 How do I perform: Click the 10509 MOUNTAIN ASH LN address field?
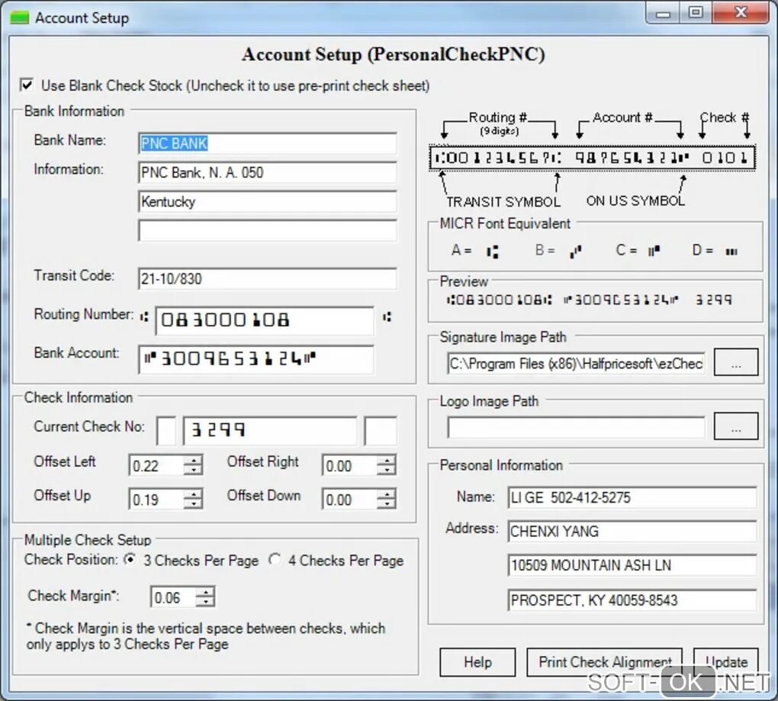click(632, 565)
